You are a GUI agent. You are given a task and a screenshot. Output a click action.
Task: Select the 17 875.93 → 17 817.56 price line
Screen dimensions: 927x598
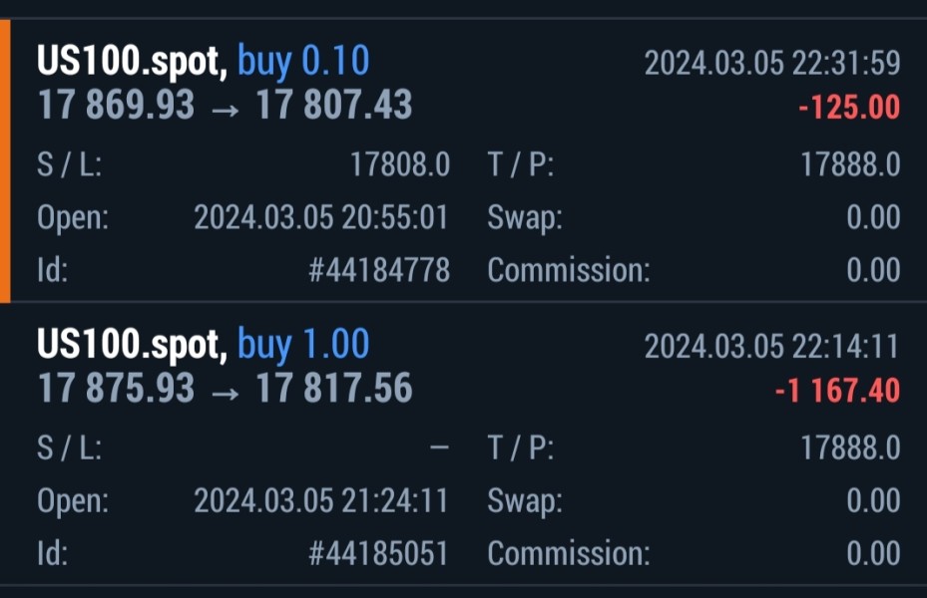coord(225,389)
